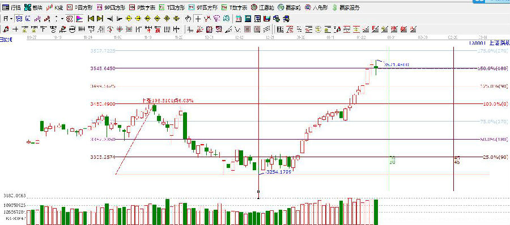Screen dimensions: 510x225
Task: Select the 9P四方形 square tool
Action: pos(111,7)
